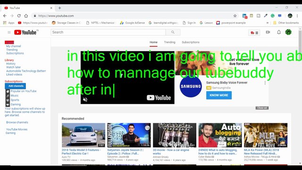Open Gaming channel with heart icon
The image size is (302, 170).
(x=16, y=104)
